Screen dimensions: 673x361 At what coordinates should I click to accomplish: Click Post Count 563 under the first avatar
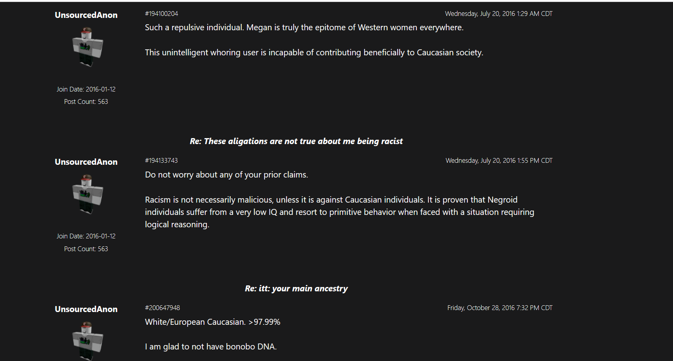tap(86, 101)
